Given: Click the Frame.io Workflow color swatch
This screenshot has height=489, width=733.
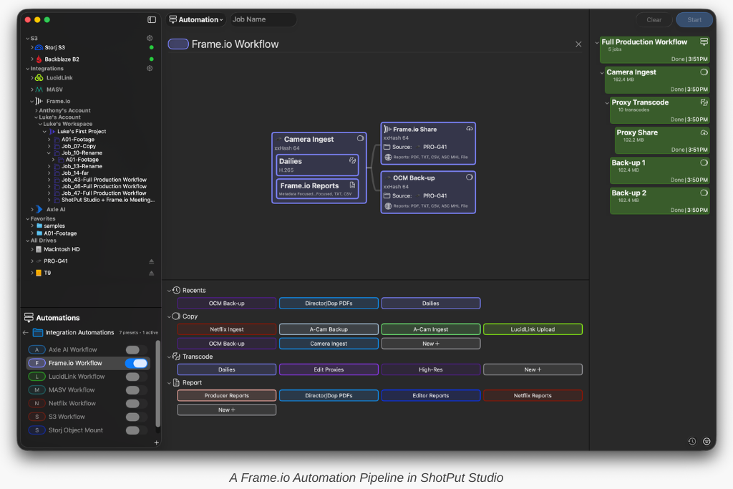Looking at the screenshot, I should (x=178, y=44).
